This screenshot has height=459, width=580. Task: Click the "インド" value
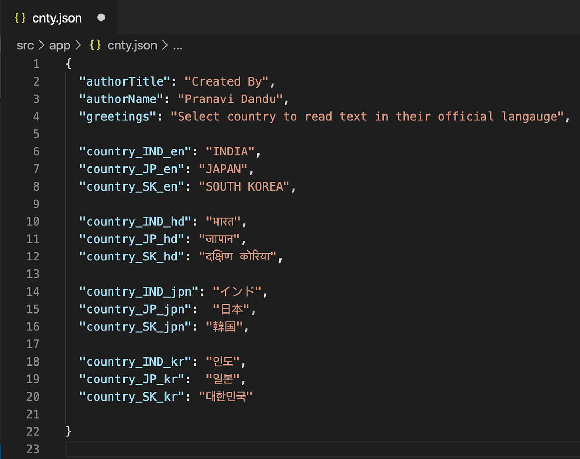pos(237,291)
